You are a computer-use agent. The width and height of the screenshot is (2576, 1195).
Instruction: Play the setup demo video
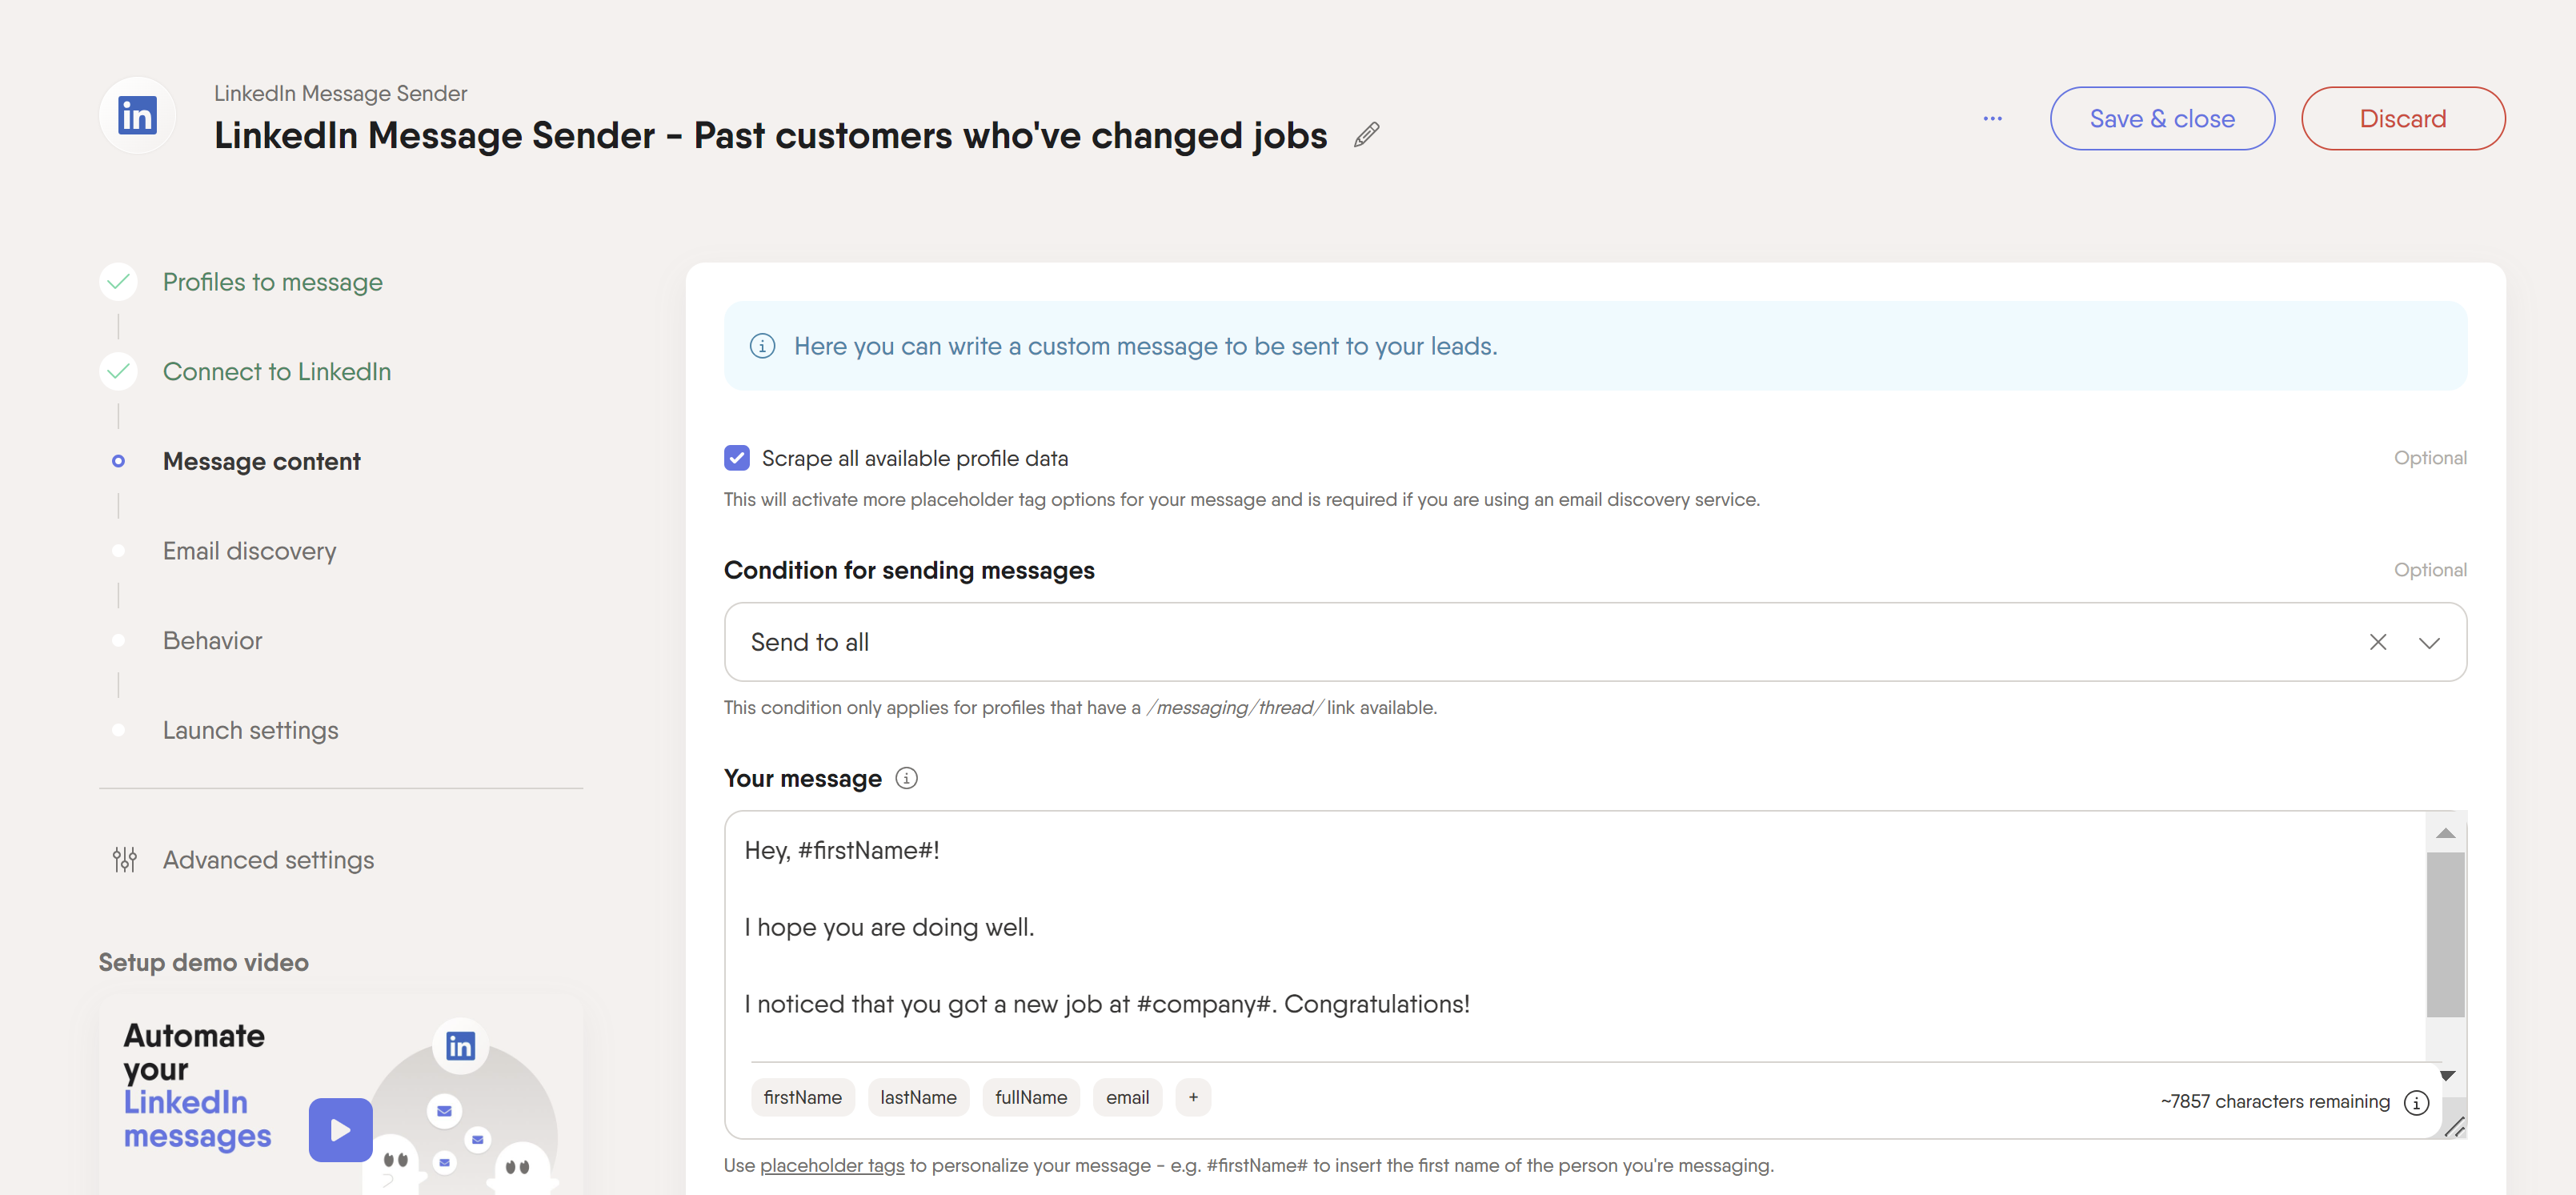(x=340, y=1130)
